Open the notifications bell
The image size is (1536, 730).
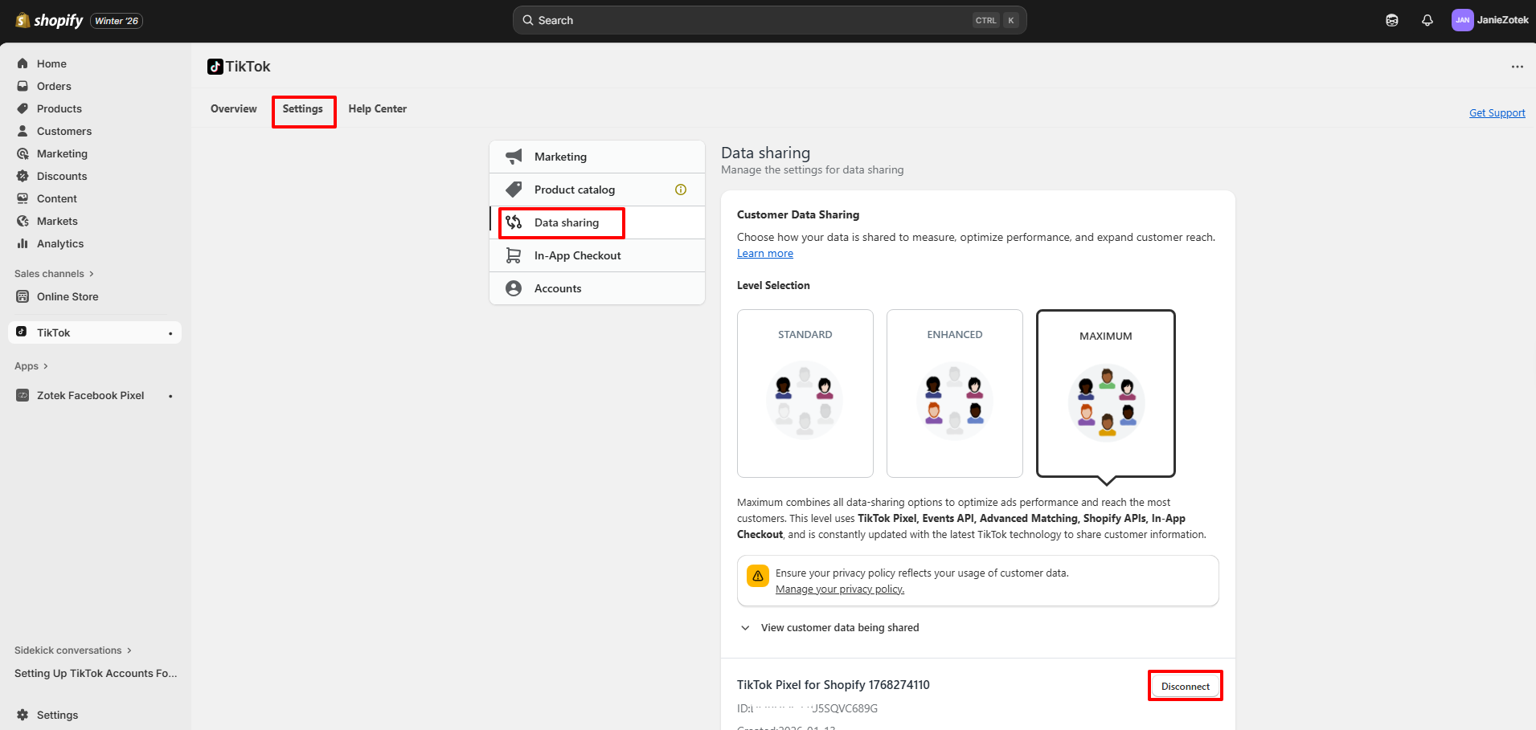click(1427, 21)
